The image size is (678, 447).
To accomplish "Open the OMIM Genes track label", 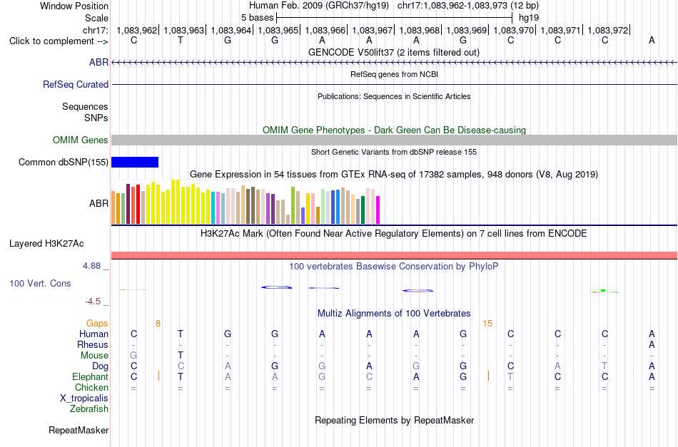I will (81, 140).
